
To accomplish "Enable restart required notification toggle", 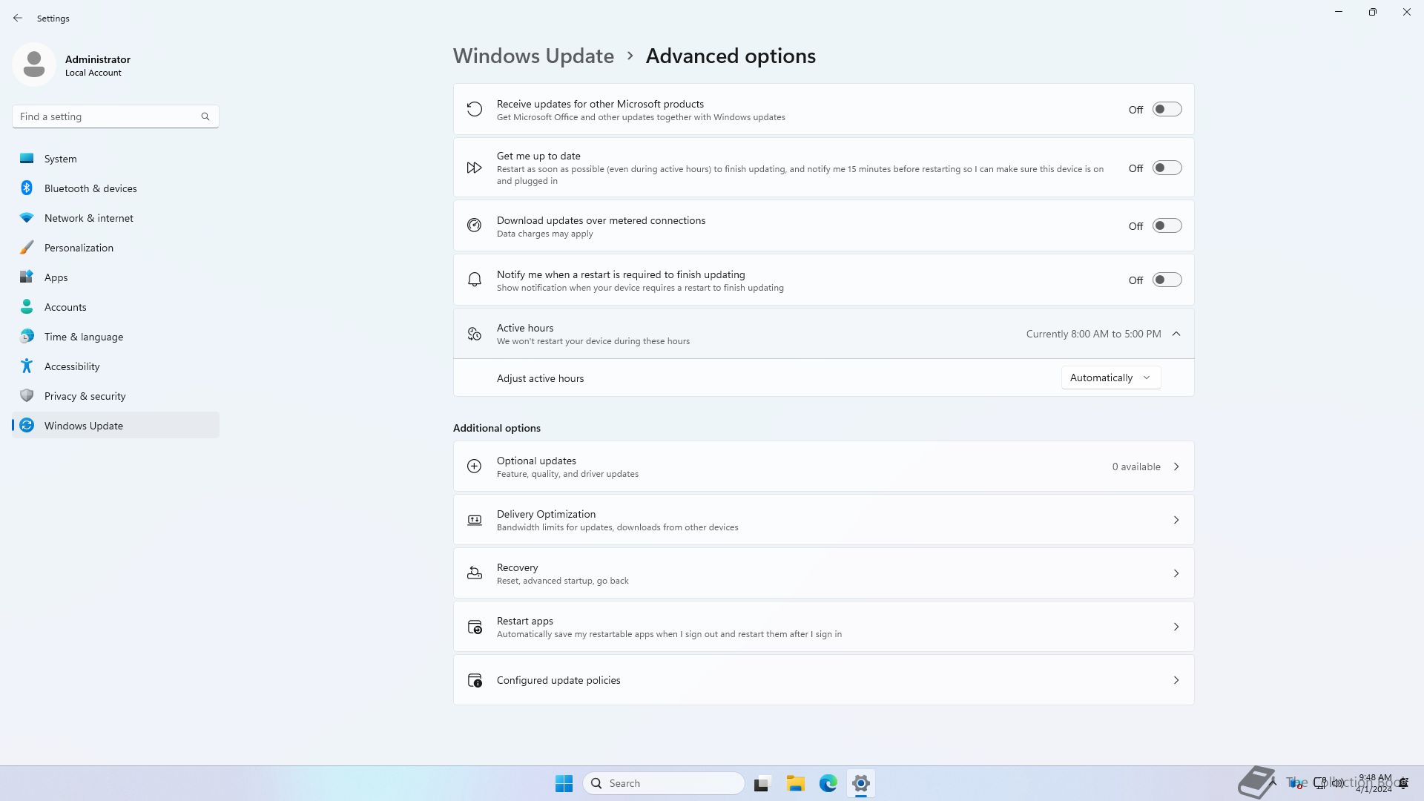I will point(1167,280).
